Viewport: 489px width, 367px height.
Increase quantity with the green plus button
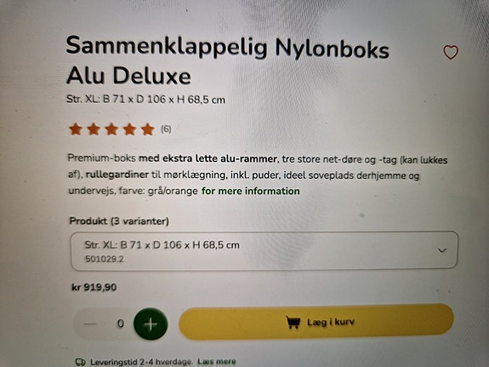click(x=151, y=324)
